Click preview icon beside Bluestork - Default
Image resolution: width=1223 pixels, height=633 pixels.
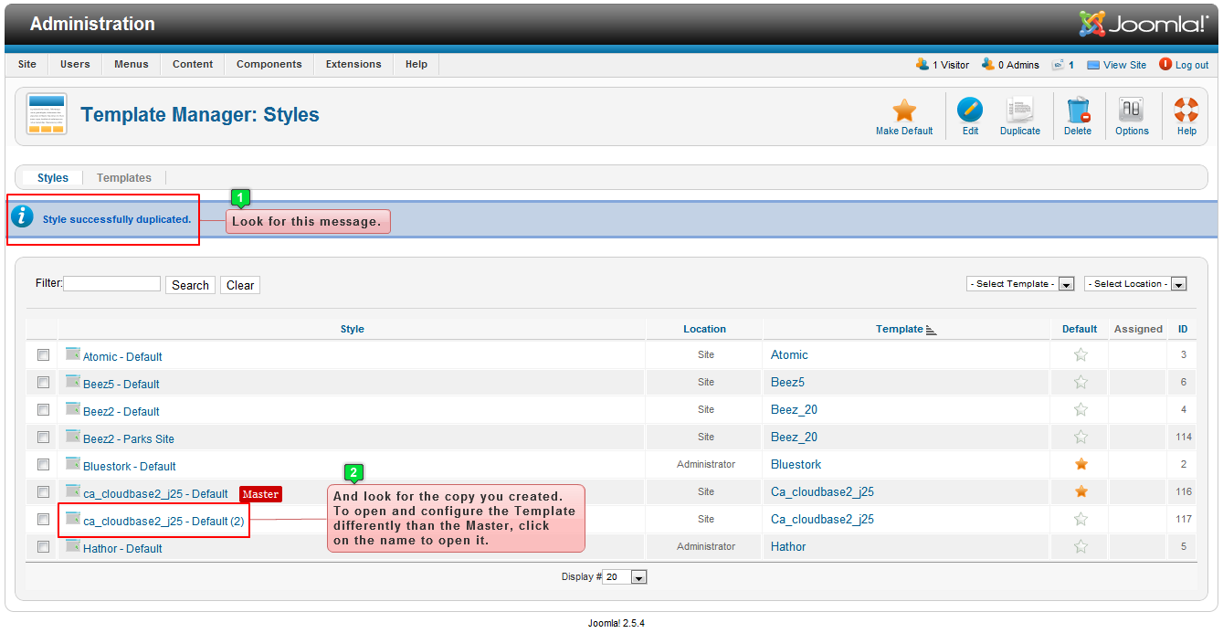73,463
